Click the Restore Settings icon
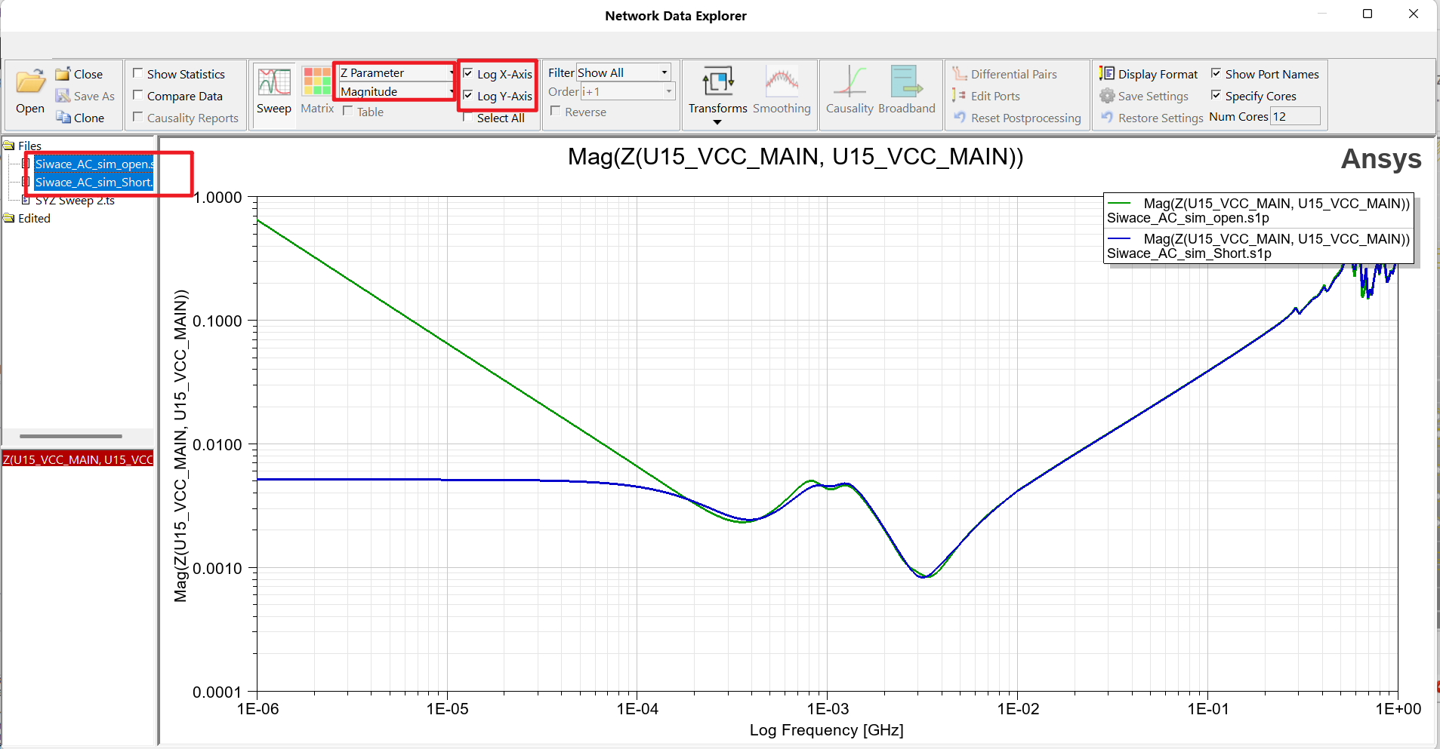Image resolution: width=1440 pixels, height=749 pixels. coord(1107,118)
